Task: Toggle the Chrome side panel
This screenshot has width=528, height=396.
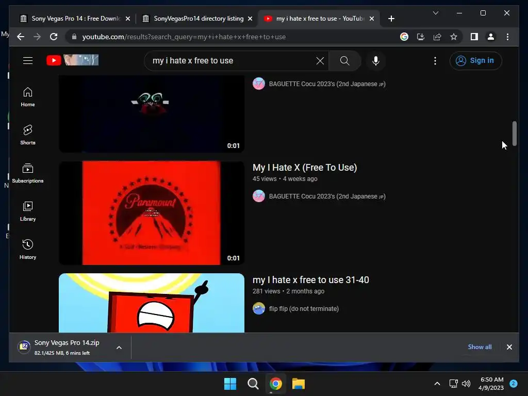Action: coord(474,37)
